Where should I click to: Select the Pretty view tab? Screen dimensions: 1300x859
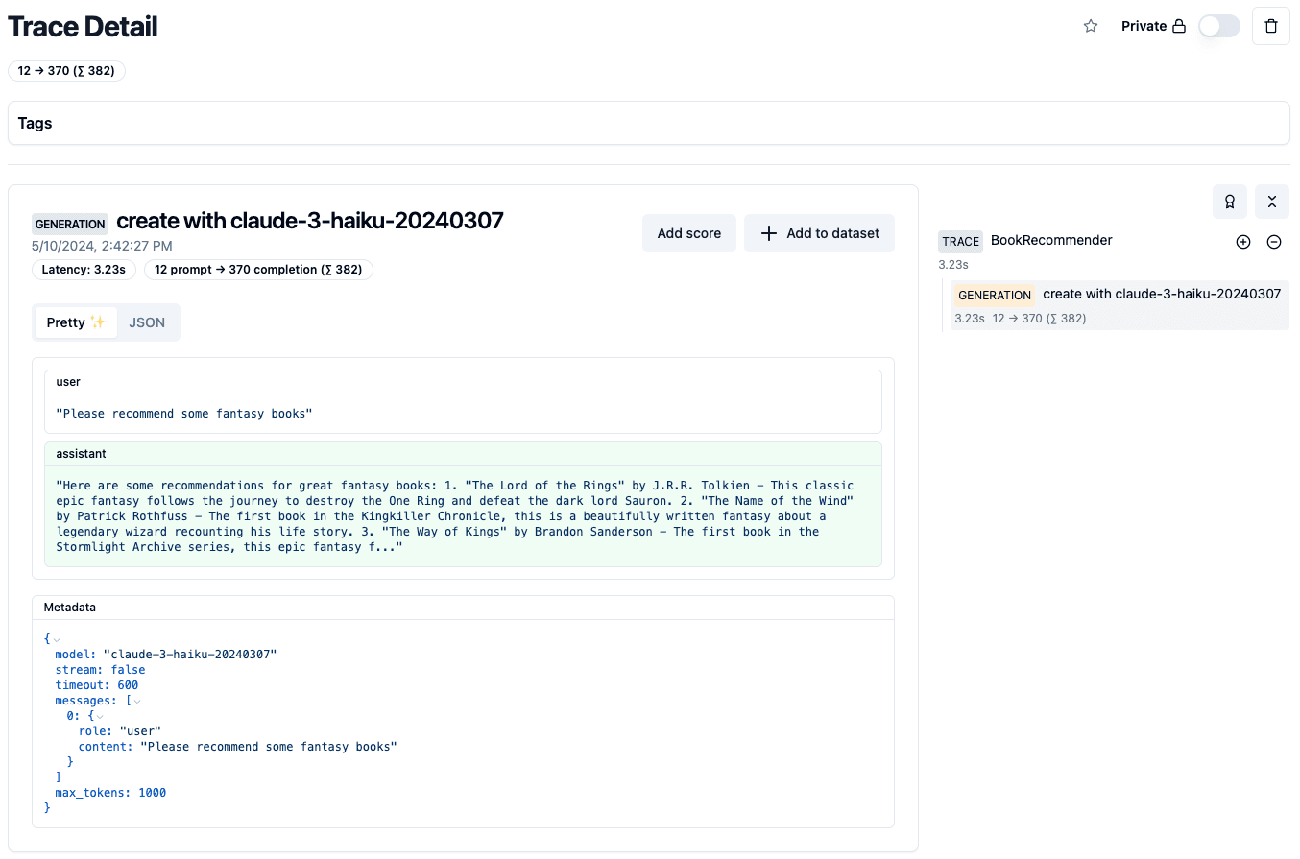point(76,322)
